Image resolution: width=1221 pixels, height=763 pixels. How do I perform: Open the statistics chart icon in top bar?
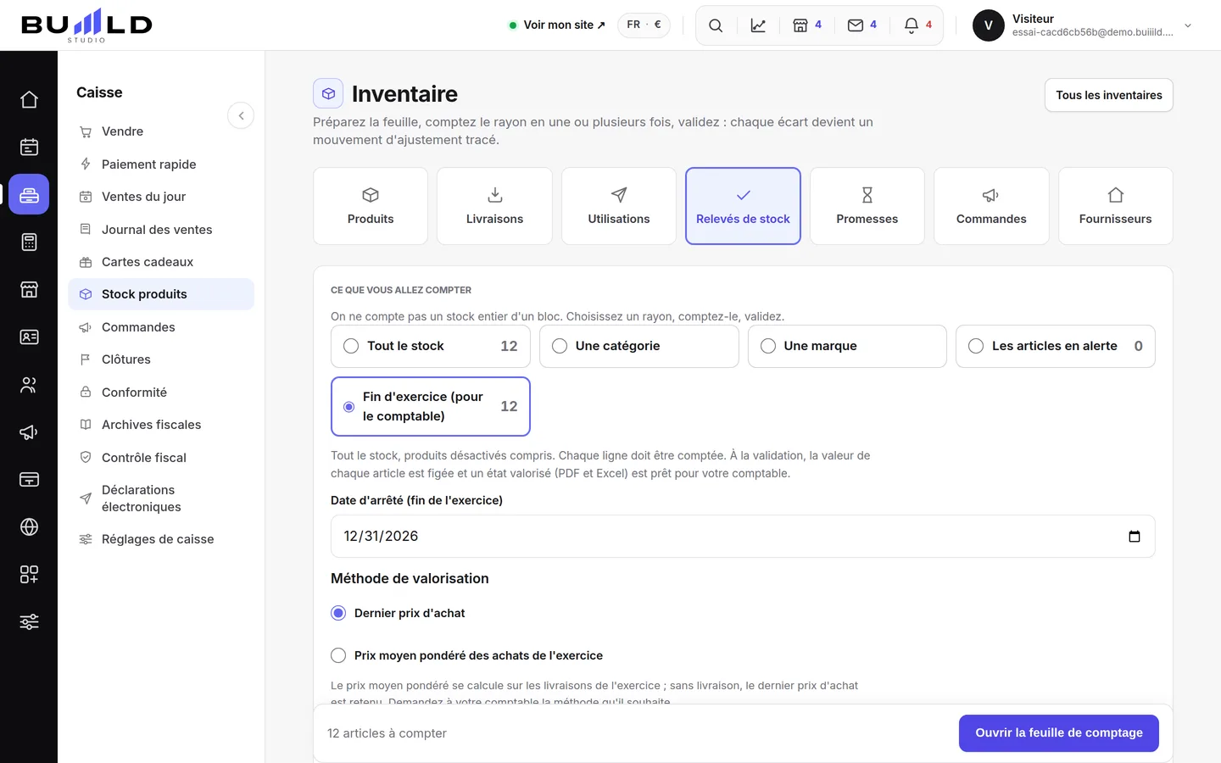[758, 25]
